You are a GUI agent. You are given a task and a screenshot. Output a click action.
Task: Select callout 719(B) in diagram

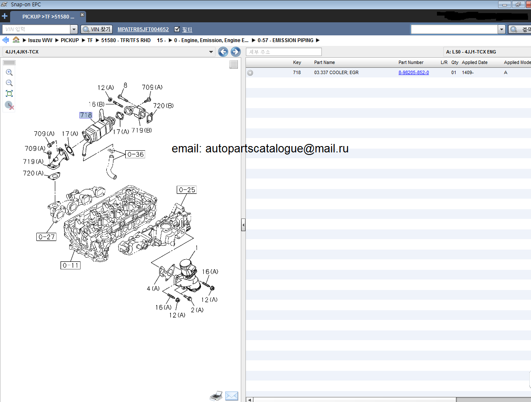(142, 130)
